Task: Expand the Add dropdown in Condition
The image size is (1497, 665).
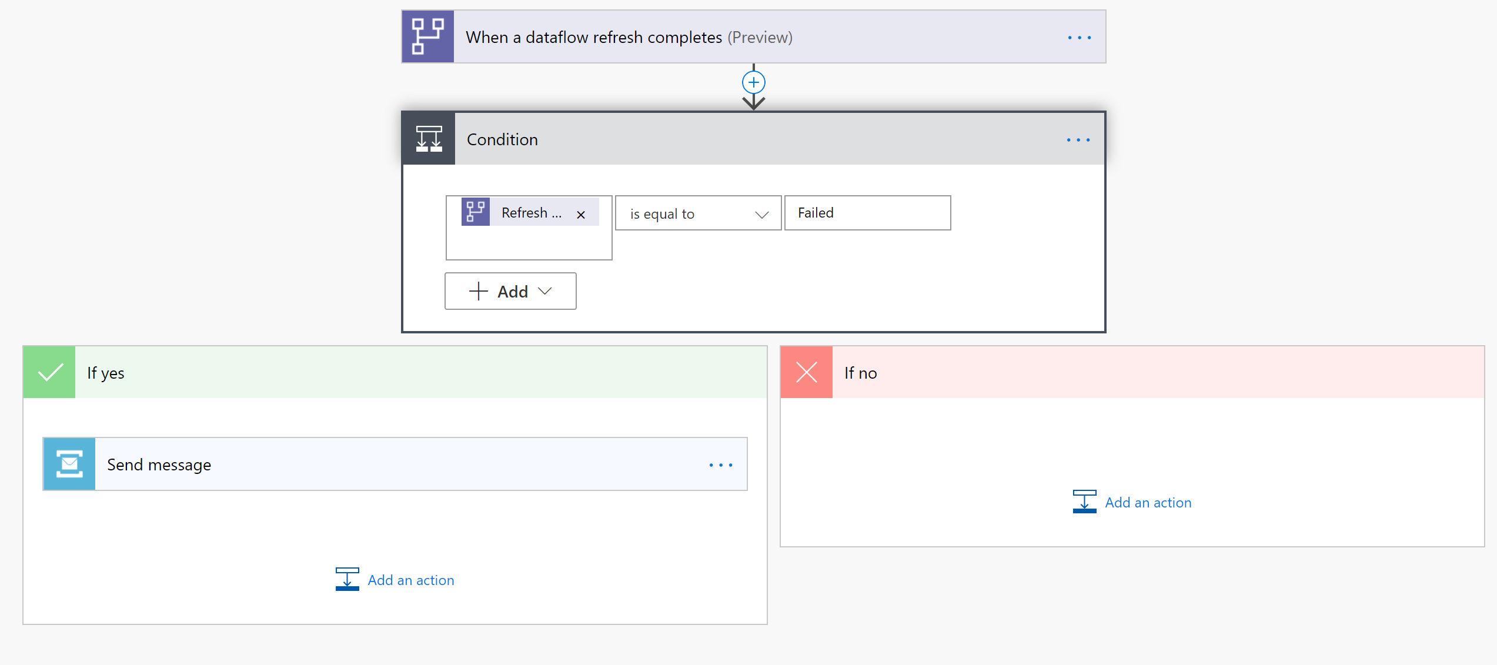Action: pos(511,291)
